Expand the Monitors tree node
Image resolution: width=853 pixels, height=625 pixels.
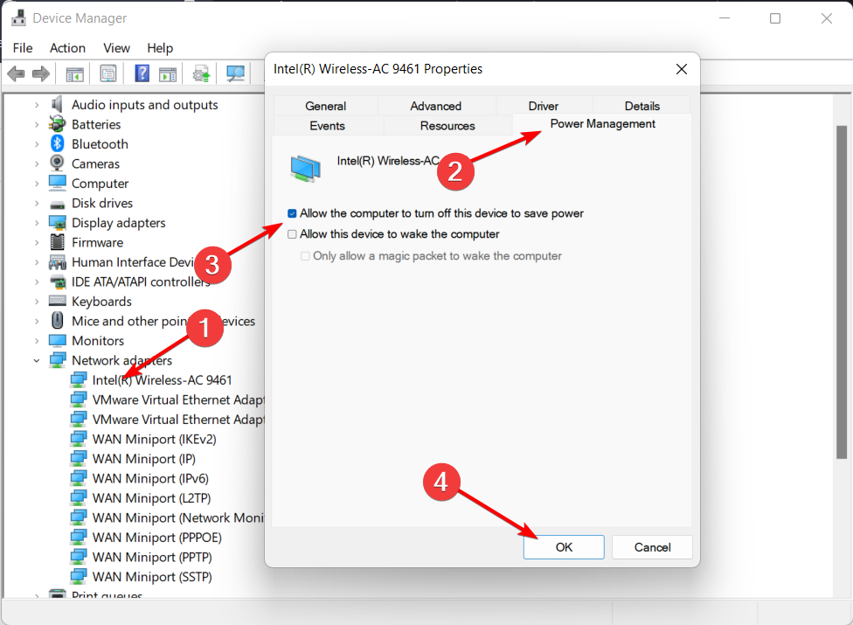pyautogui.click(x=37, y=341)
